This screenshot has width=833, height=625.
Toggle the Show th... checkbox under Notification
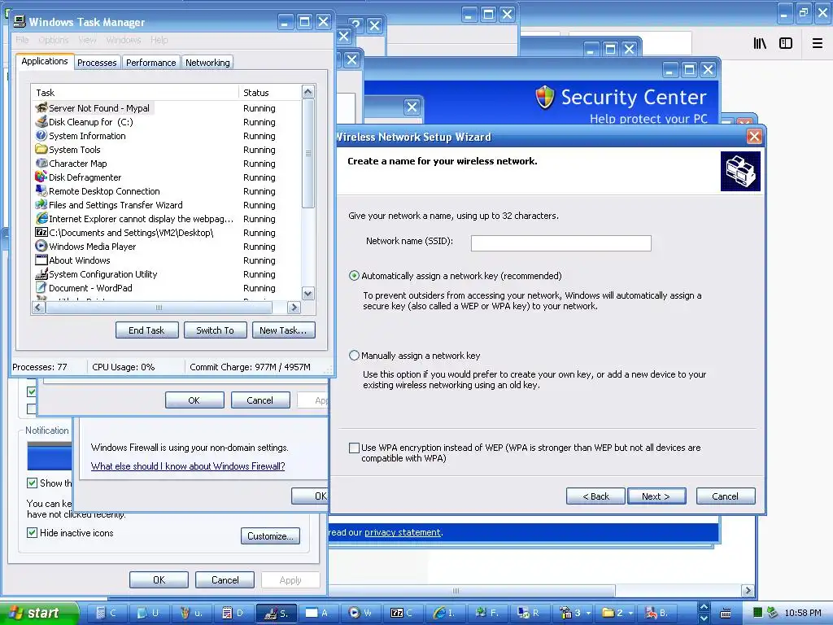(32, 483)
